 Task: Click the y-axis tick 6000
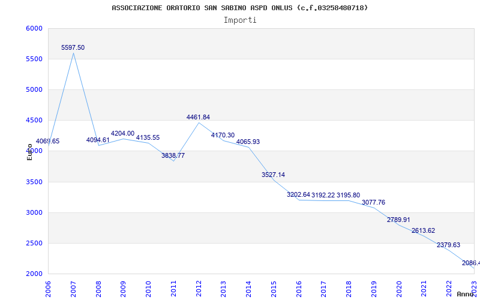click(x=34, y=28)
